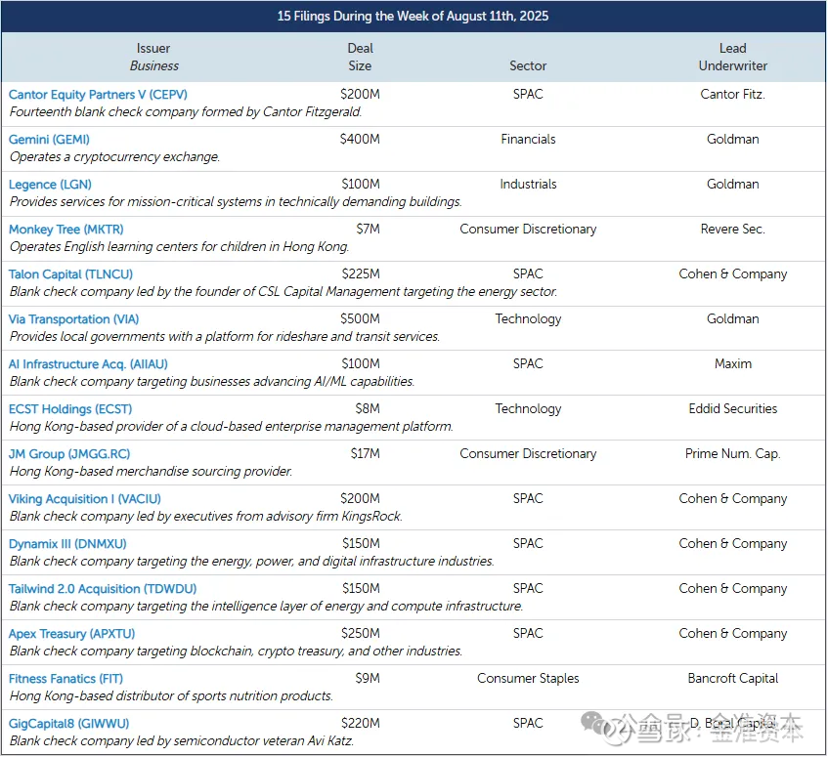Viewport: 828px width, 757px height.
Task: Open the Monkey Tree (MKTR) link
Action: coord(66,229)
